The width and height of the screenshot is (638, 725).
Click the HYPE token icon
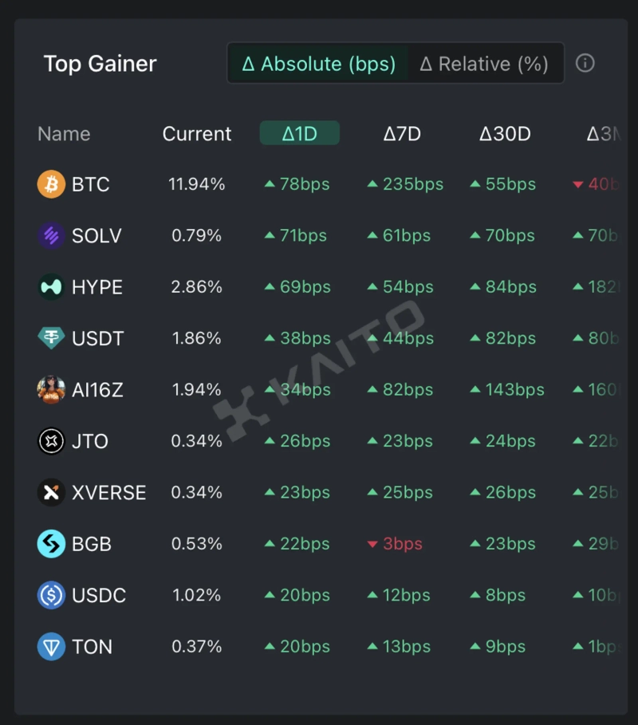[x=51, y=287]
